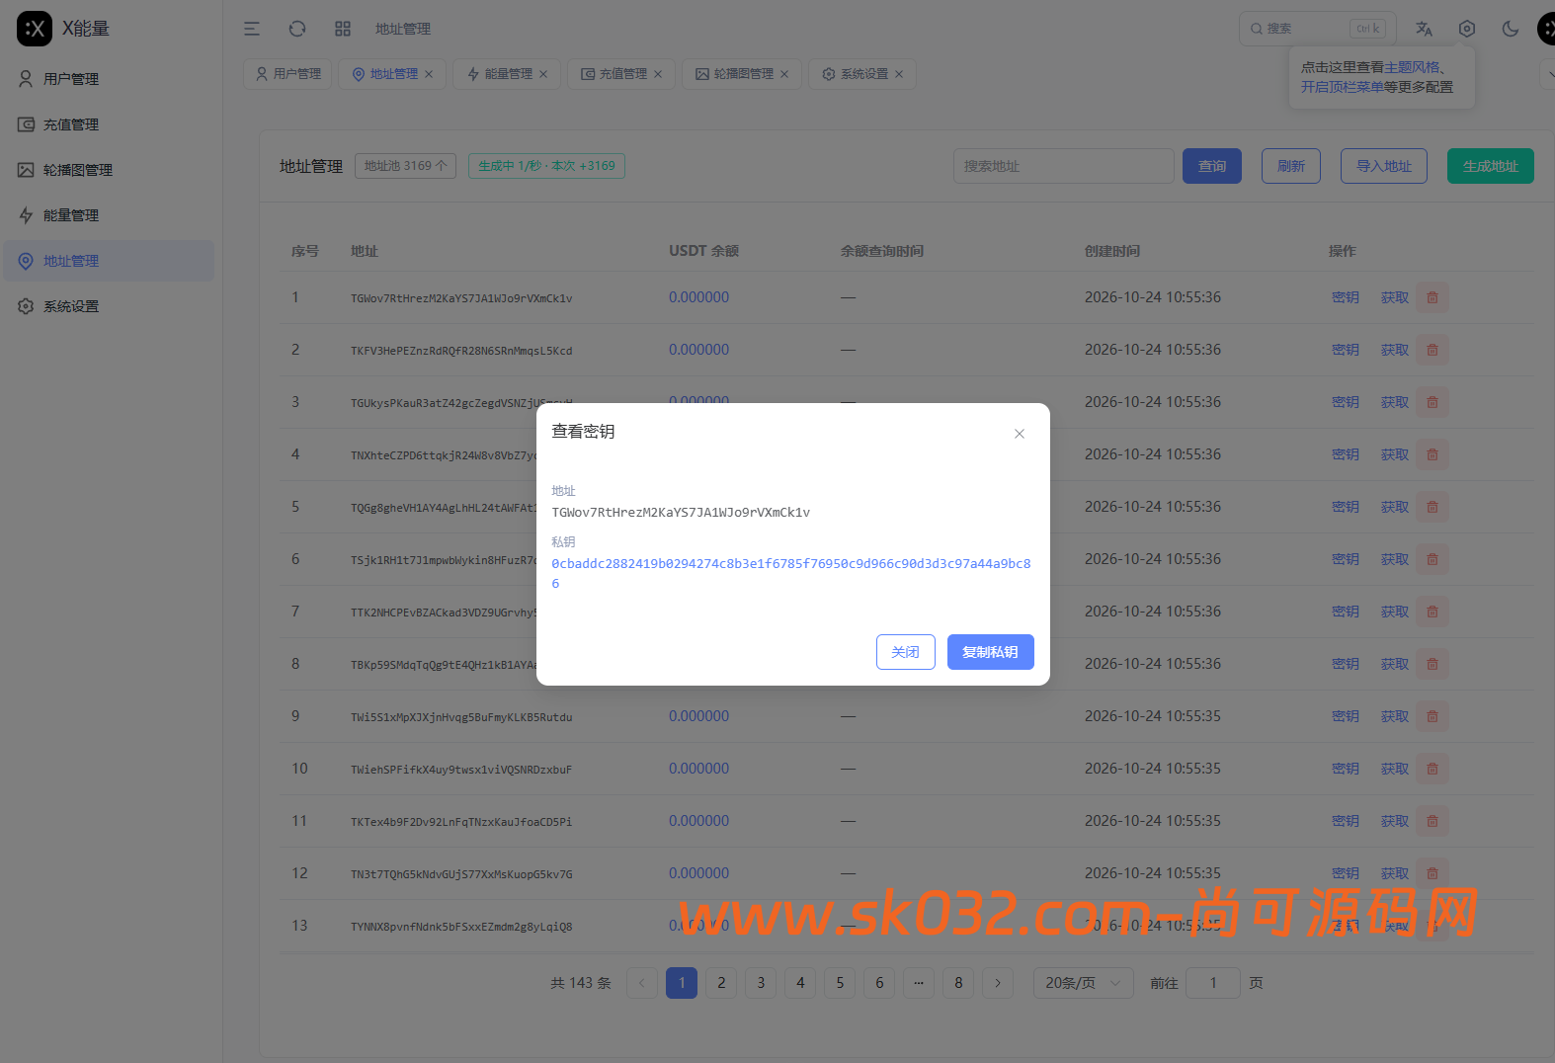This screenshot has width=1555, height=1063.
Task: Click the 前往 page number input
Action: point(1213,983)
